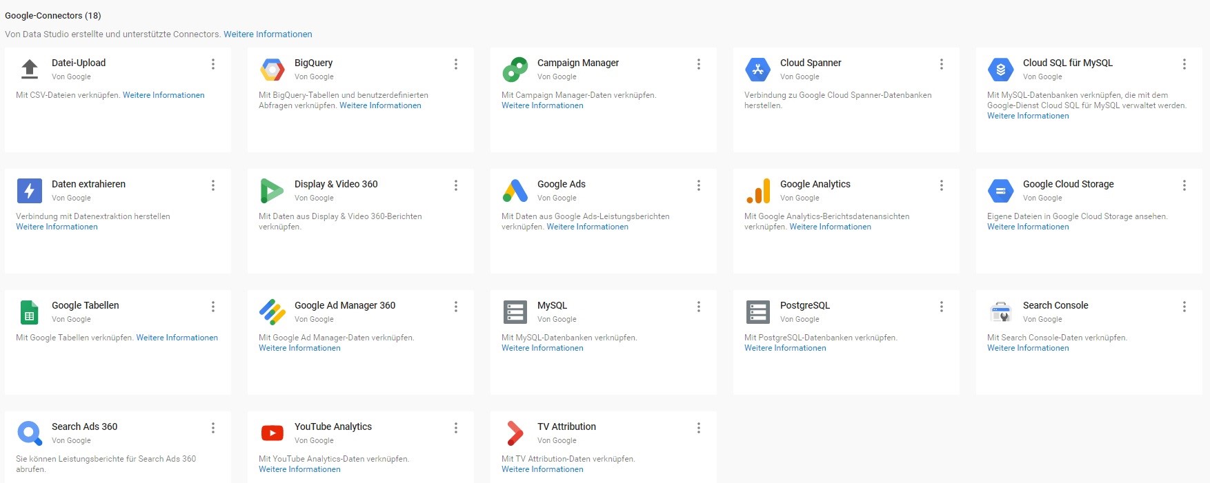Follow Weitere Informationen link in Datei-Upload card
Image resolution: width=1210 pixels, height=483 pixels.
coord(163,95)
